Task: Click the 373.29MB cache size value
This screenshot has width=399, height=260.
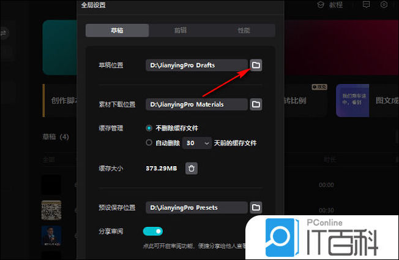Action: click(162, 168)
